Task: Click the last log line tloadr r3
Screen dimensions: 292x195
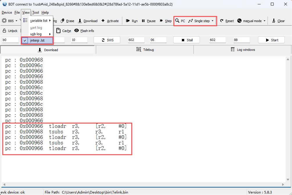Action: pos(66,149)
